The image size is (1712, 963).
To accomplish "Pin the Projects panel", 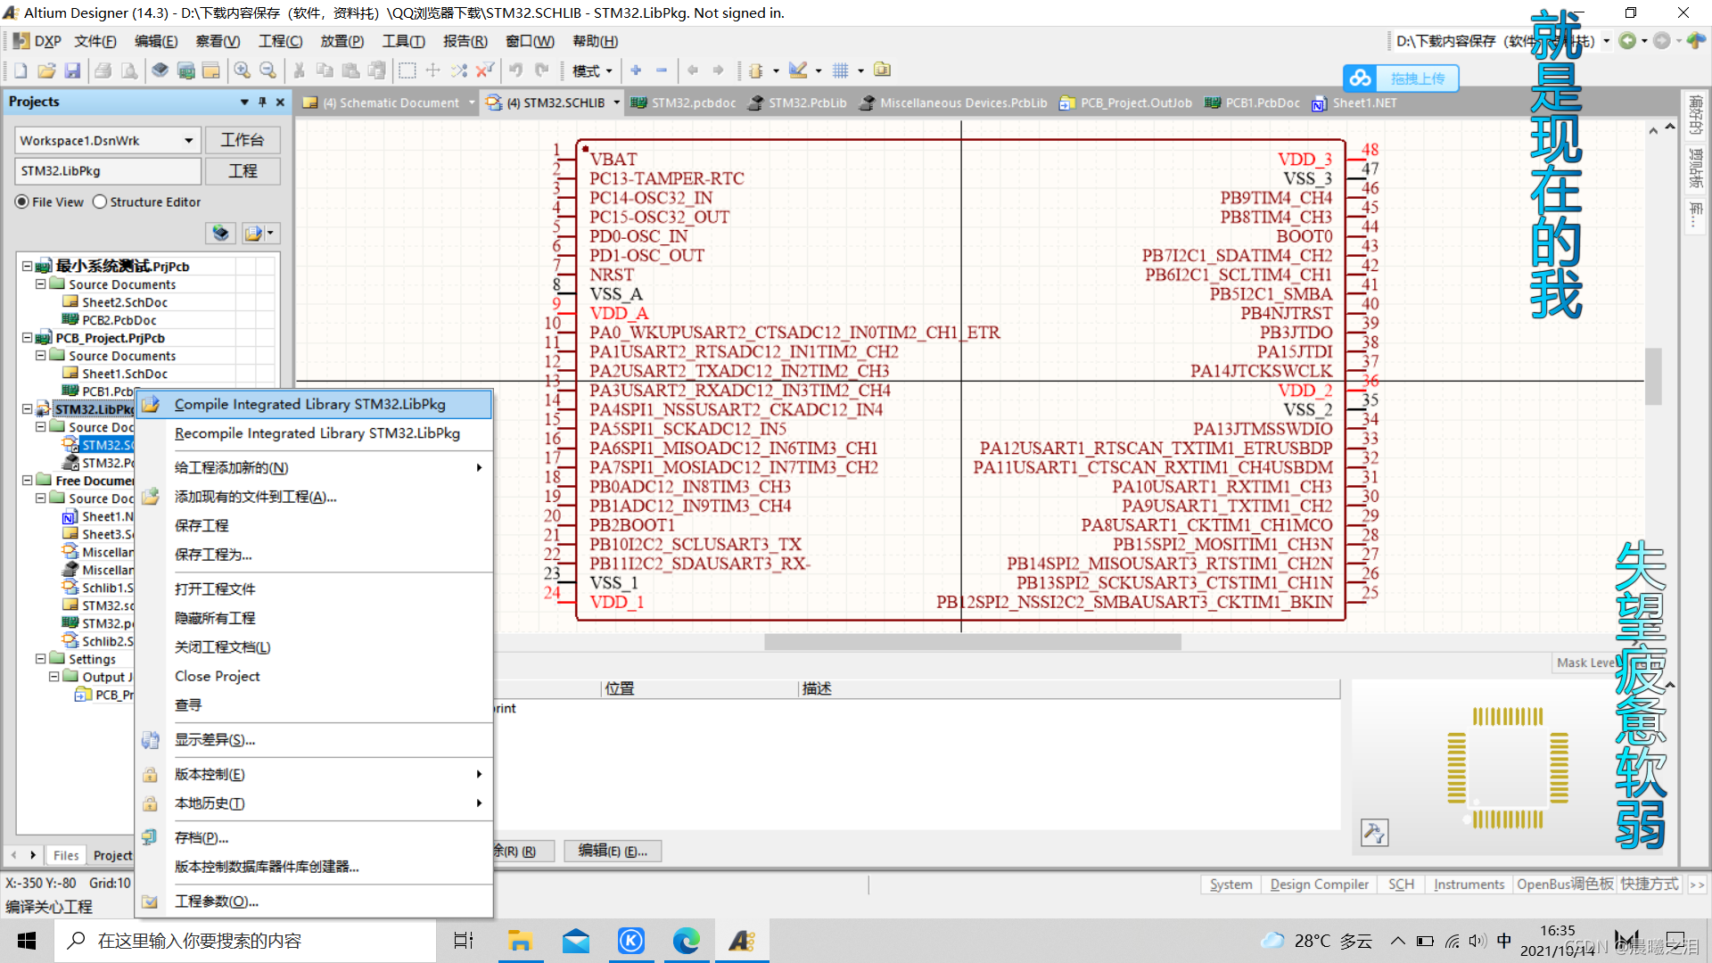I will coord(262,102).
